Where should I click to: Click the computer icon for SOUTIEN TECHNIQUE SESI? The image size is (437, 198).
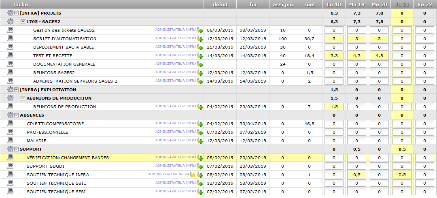(x=10, y=192)
